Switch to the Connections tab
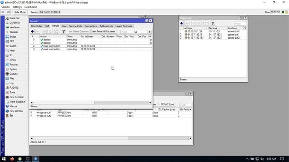The height and width of the screenshot is (162, 289). [91, 26]
